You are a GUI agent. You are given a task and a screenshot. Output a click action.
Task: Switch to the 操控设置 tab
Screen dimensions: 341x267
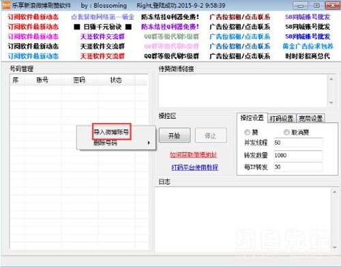(x=252, y=118)
